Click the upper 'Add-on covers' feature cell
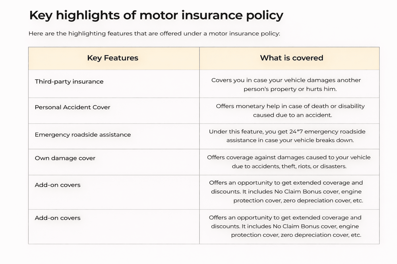 click(57, 185)
